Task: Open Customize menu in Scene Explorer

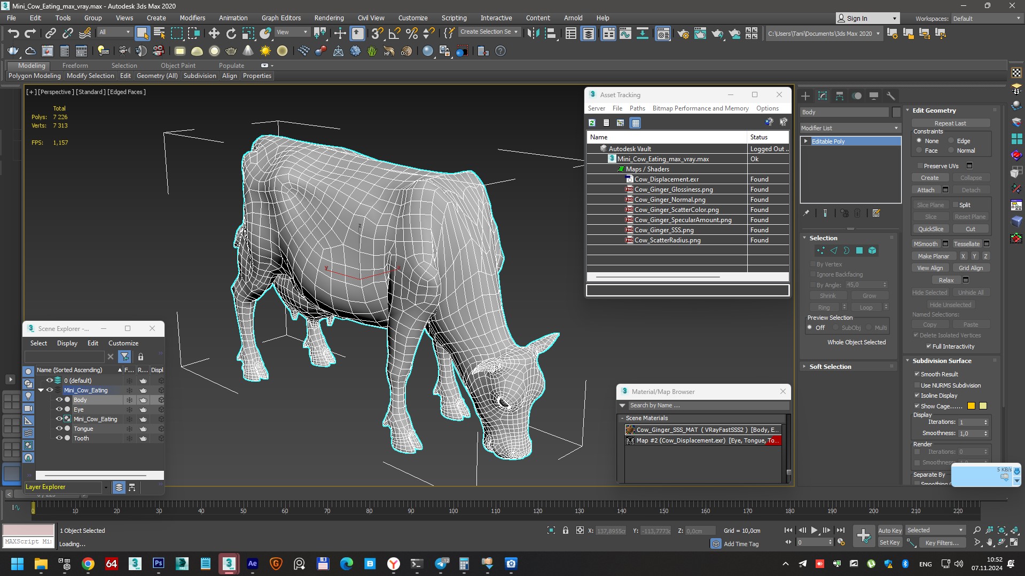Action: click(123, 343)
